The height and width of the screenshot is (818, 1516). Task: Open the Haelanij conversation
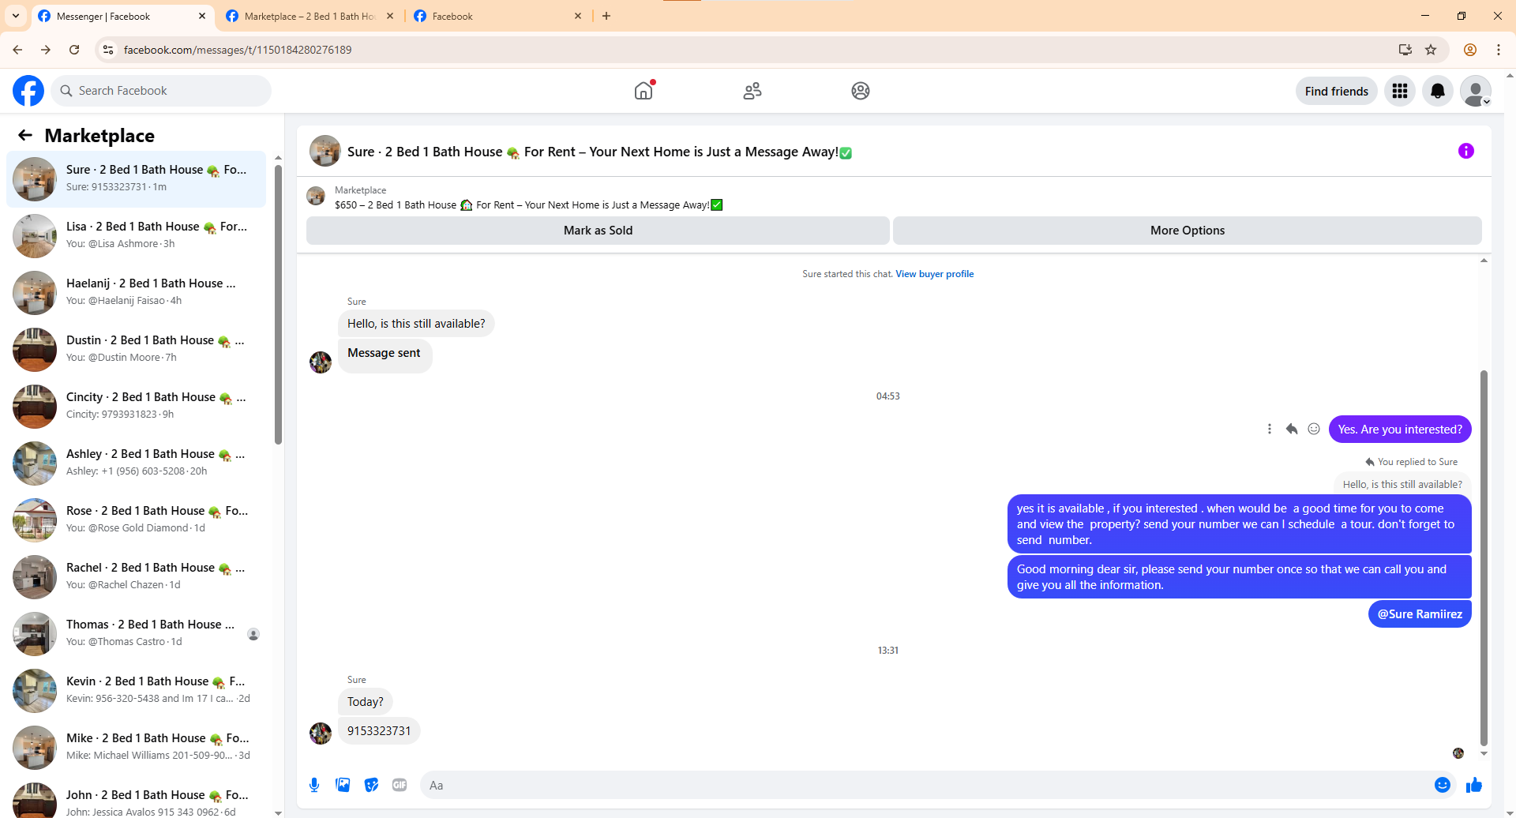click(x=136, y=292)
